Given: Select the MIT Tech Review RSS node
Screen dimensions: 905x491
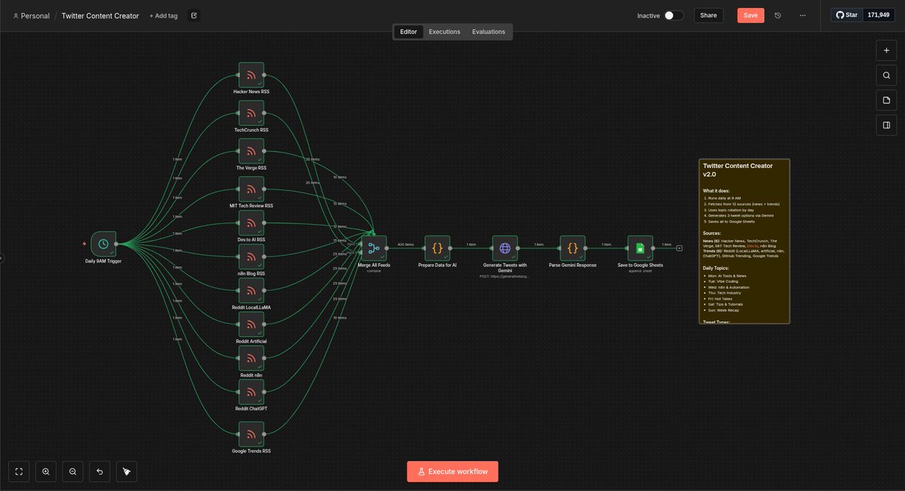Looking at the screenshot, I should coord(251,189).
